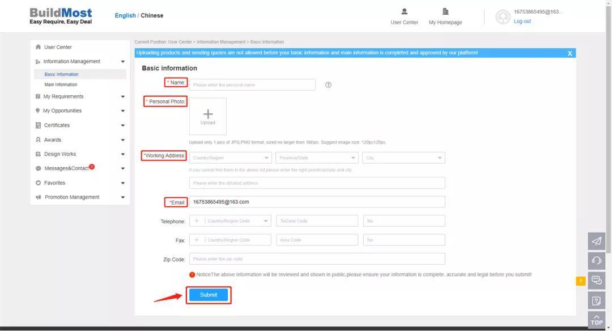
Task: Click the help document icon on right
Action: point(596,300)
